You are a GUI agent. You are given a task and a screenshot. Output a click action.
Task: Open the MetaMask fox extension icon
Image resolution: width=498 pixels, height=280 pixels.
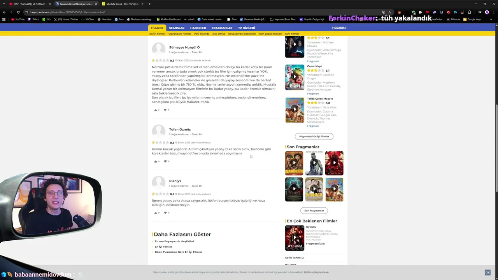tap(399, 12)
